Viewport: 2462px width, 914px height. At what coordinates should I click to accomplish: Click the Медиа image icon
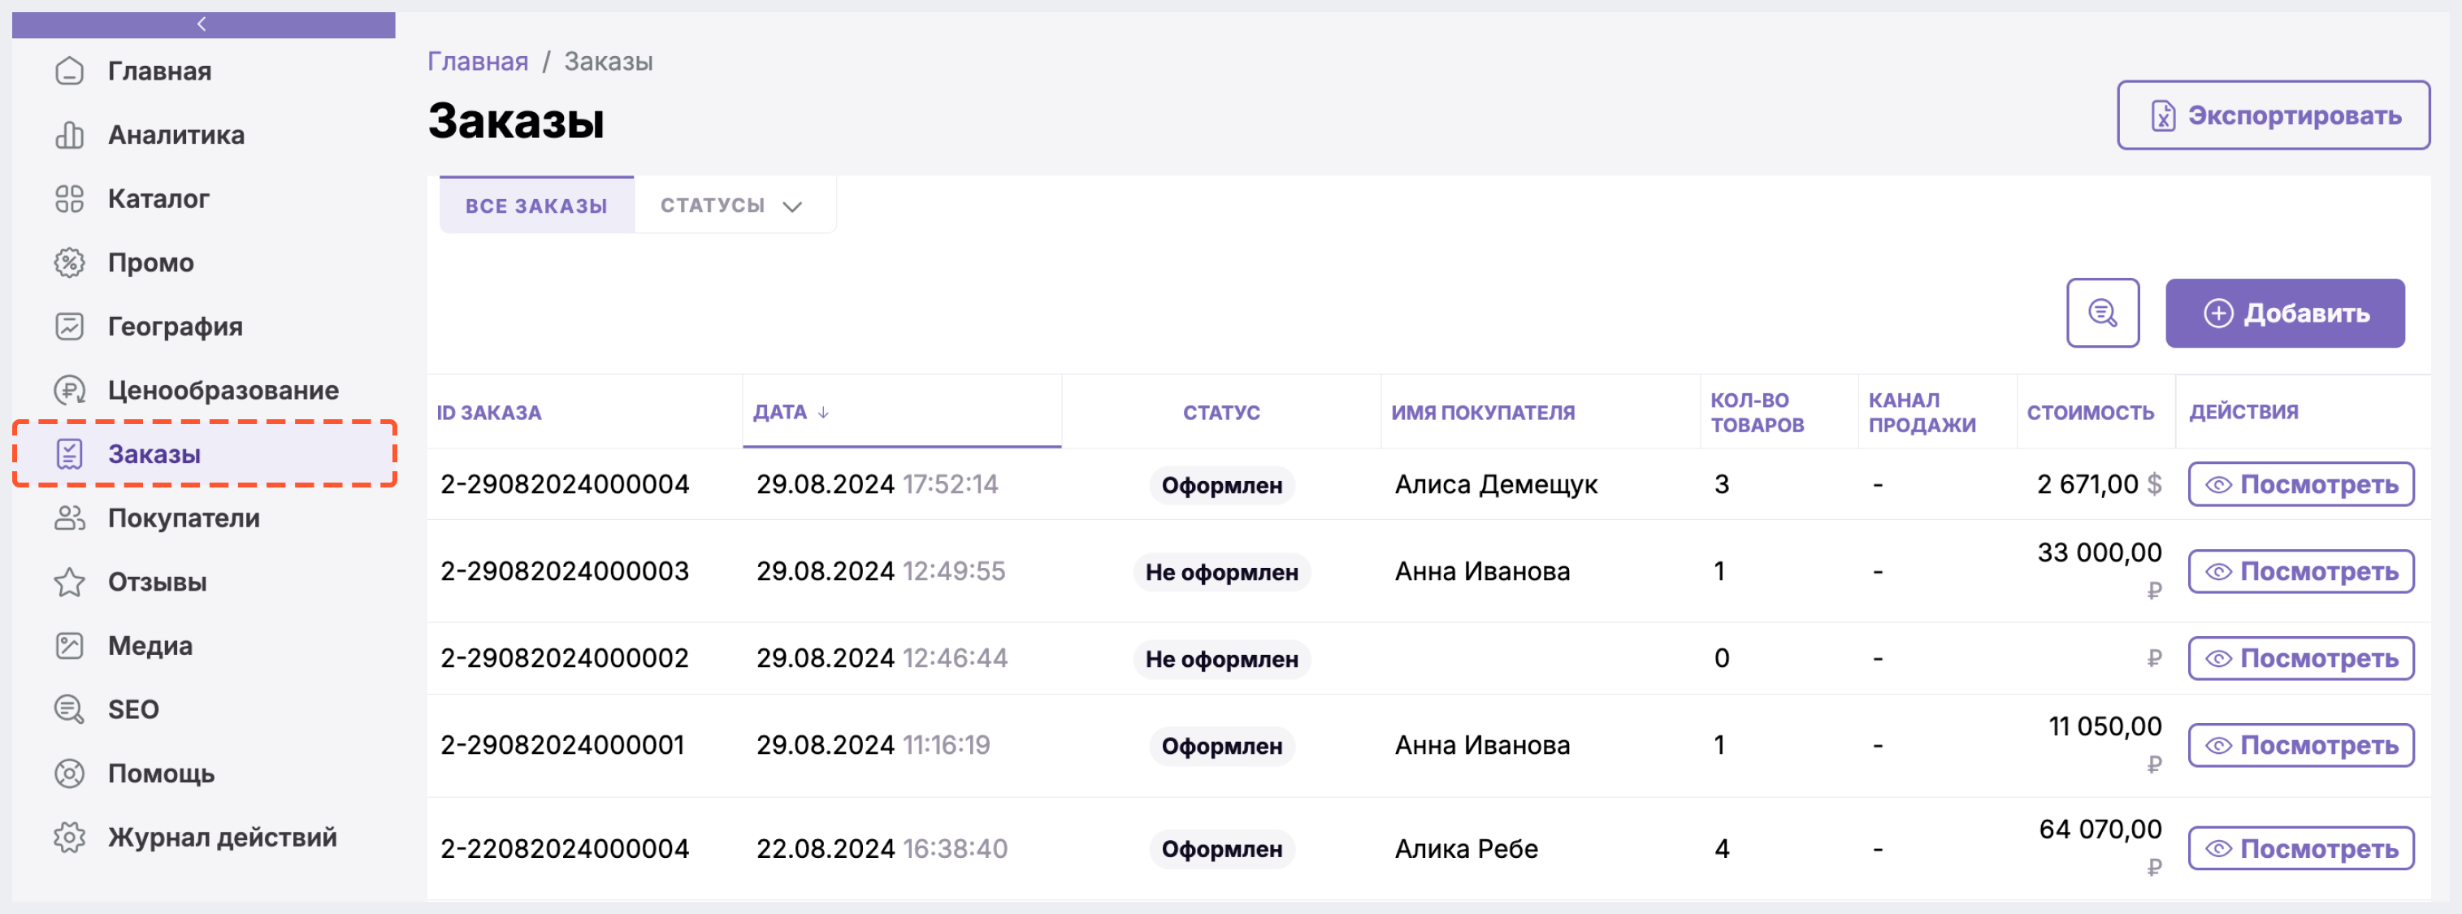(69, 645)
